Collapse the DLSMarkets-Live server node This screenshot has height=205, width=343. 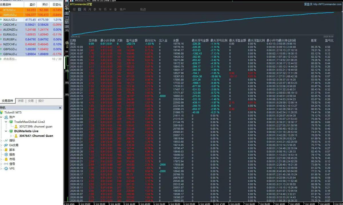coord(6,131)
